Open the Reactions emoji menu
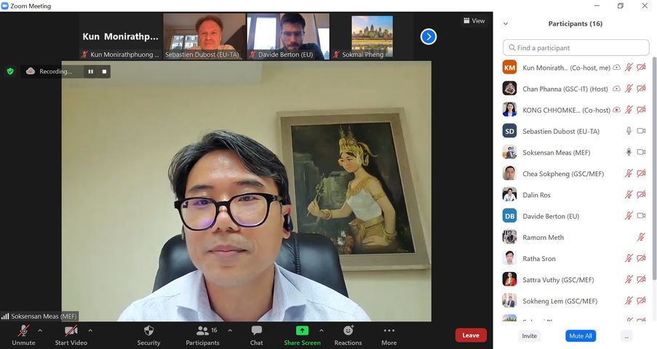The image size is (657, 349). coord(348,334)
